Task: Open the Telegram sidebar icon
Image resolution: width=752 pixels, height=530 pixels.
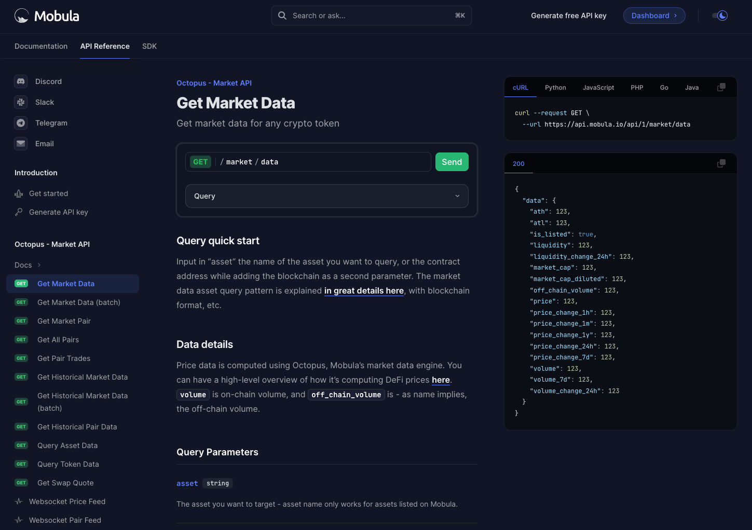Action: pyautogui.click(x=21, y=123)
